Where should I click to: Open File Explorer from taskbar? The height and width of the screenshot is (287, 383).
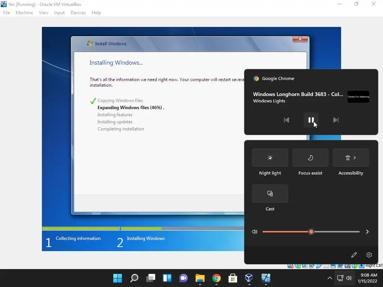[200, 278]
